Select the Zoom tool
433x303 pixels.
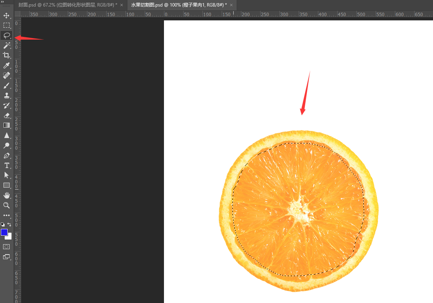click(7, 205)
